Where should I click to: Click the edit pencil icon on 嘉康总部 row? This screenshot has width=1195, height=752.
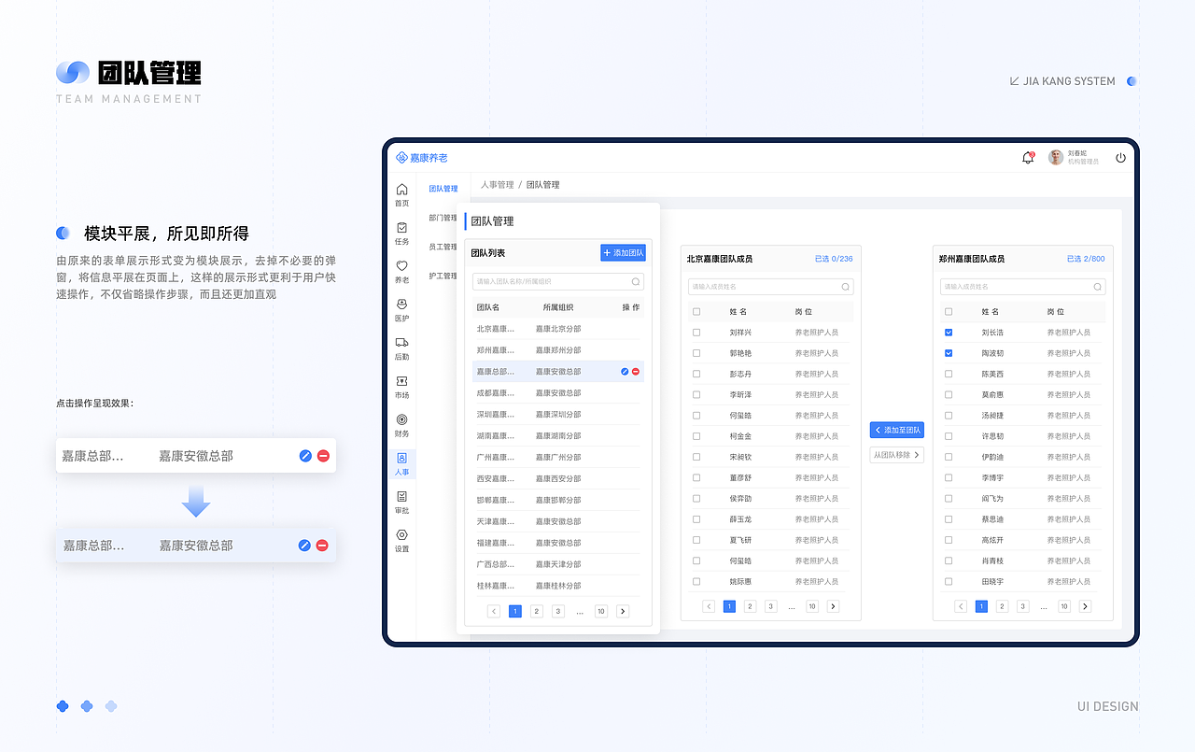(x=624, y=371)
